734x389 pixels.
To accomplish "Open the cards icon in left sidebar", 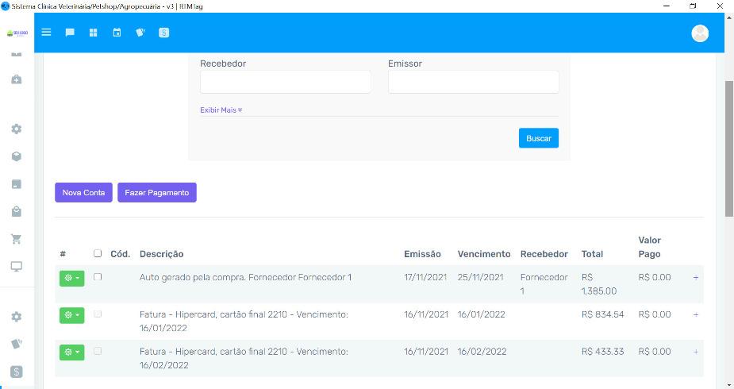I will click(17, 344).
